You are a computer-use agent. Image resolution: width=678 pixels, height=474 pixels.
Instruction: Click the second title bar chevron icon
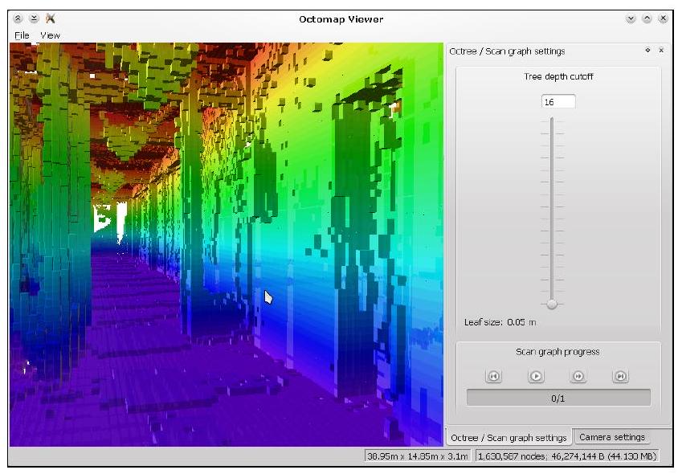coord(34,18)
